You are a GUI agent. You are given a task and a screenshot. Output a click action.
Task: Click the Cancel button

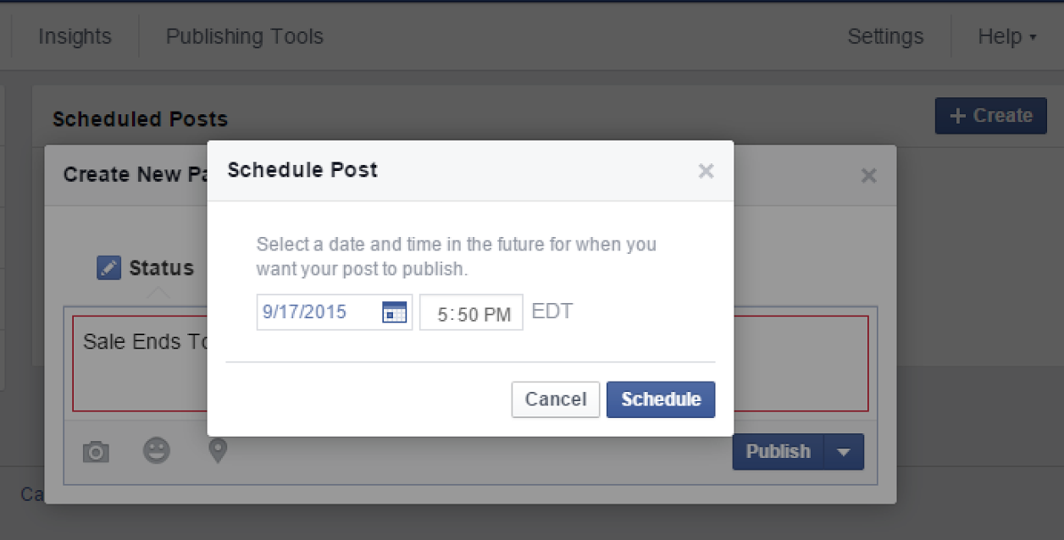click(x=556, y=399)
